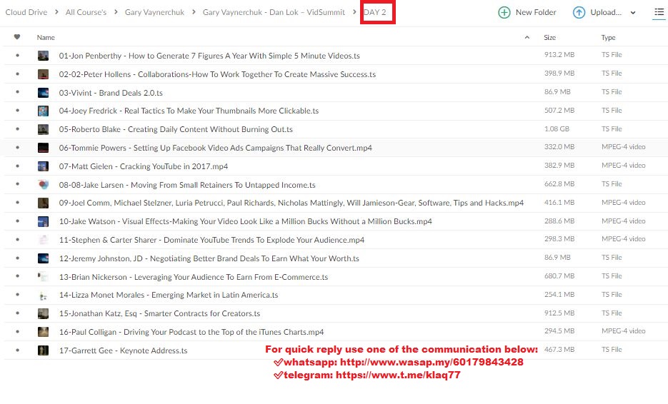Select 10-Jake Watson Visual Effects file name
The width and height of the screenshot is (668, 404).
coord(245,221)
